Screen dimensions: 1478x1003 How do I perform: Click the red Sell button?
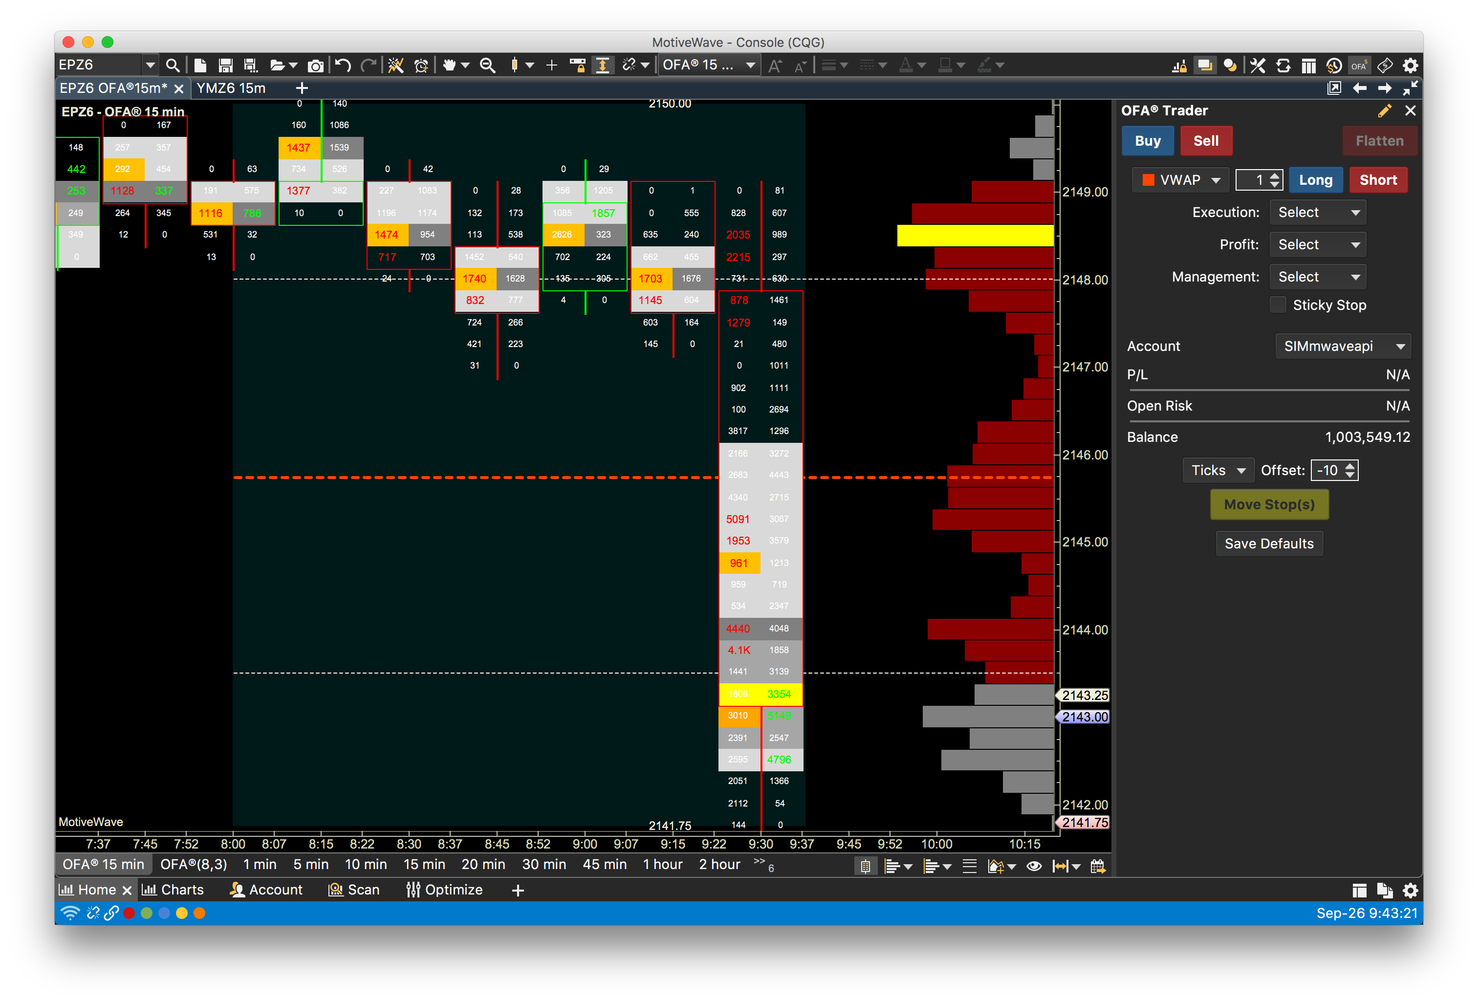click(1206, 141)
